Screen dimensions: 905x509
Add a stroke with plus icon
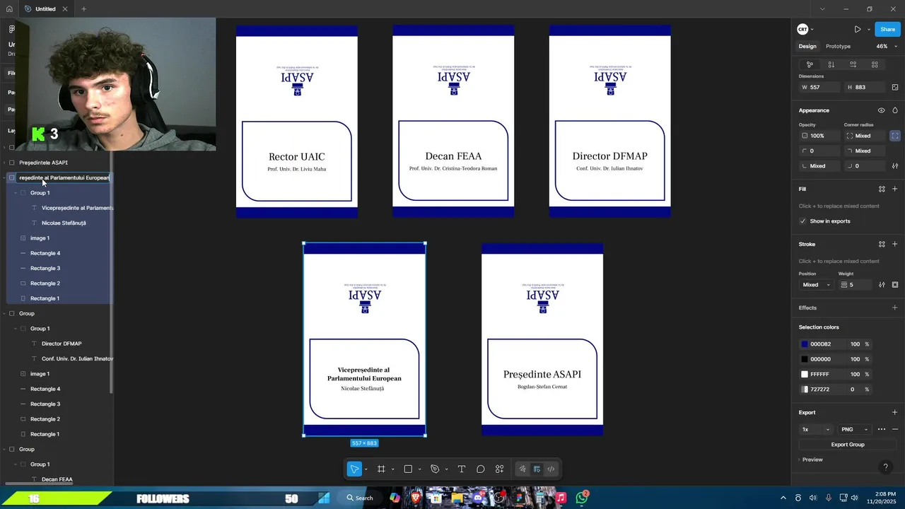895,244
